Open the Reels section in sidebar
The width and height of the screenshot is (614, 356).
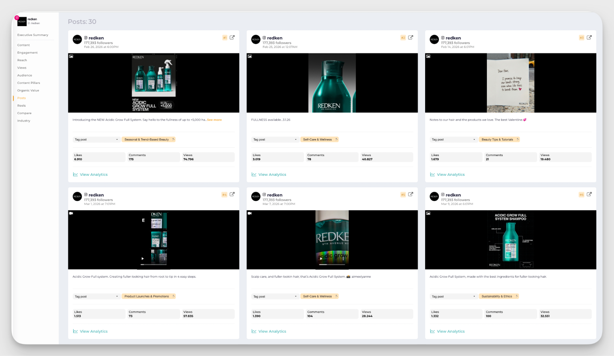coord(22,106)
